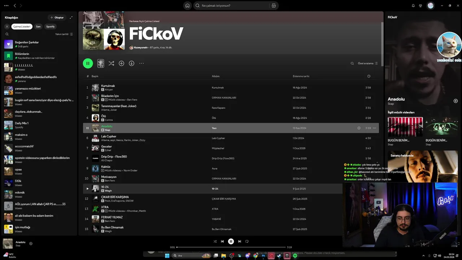Open the ORMAN KANUNLARI album for Biladerim İçin
This screenshot has height=260, width=462.
tap(224, 97)
